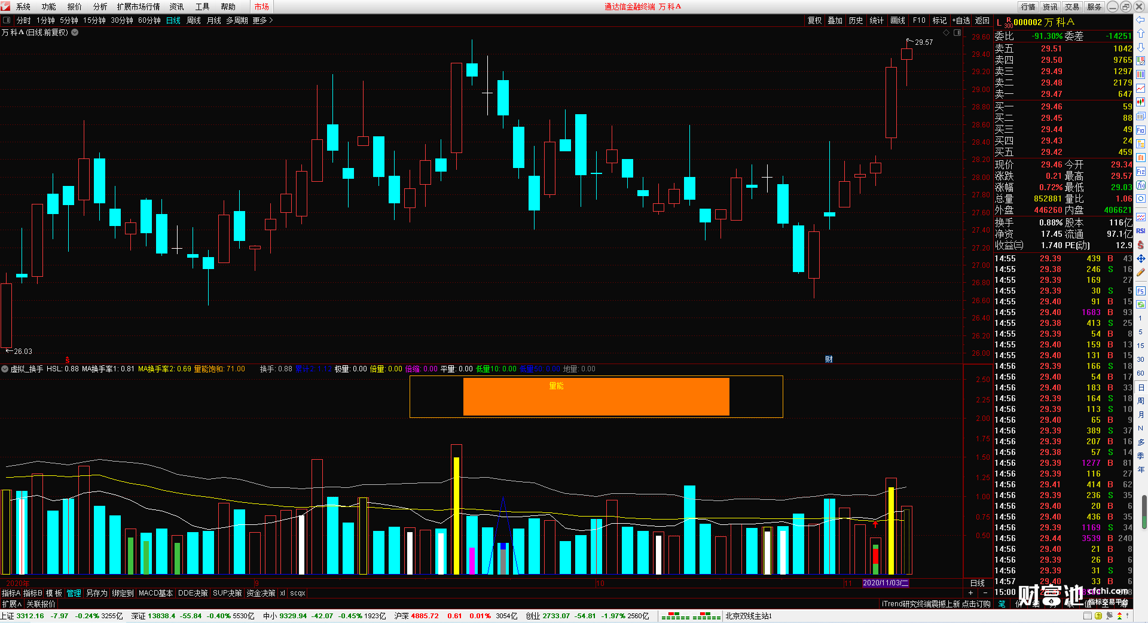Click the F12 trading icon in sidebar

coord(1140,172)
